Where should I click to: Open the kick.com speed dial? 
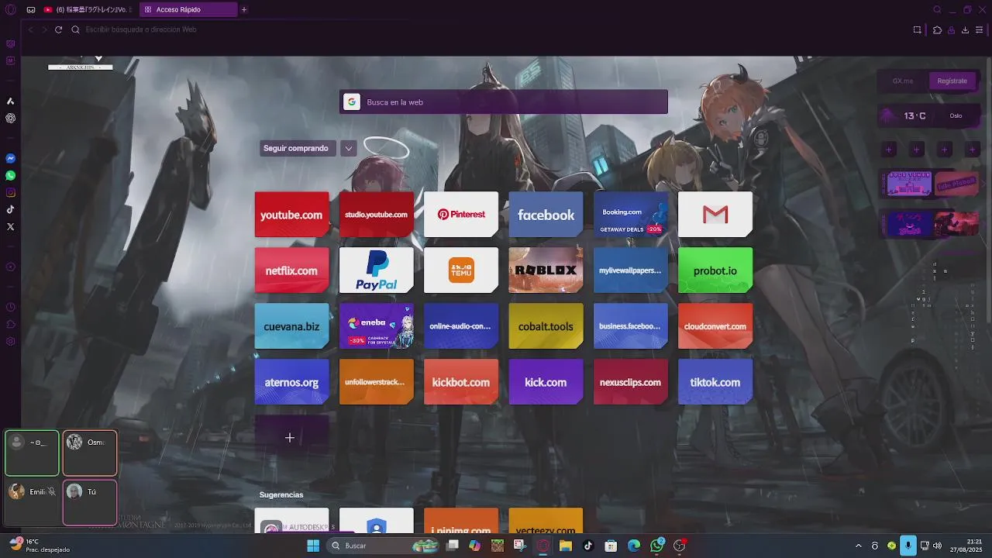(546, 382)
